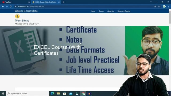Open the share page icon in address bar
The height and width of the screenshot is (96, 171).
[155, 6]
